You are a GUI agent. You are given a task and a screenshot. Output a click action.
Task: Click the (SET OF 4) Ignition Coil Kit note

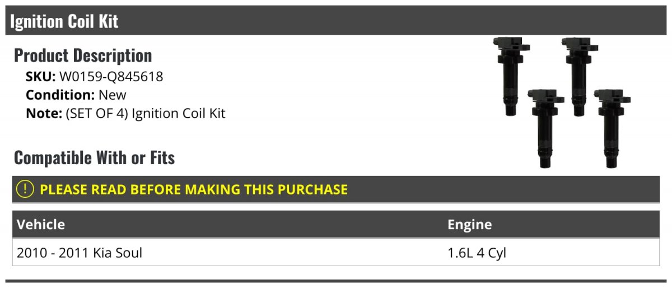pos(146,113)
